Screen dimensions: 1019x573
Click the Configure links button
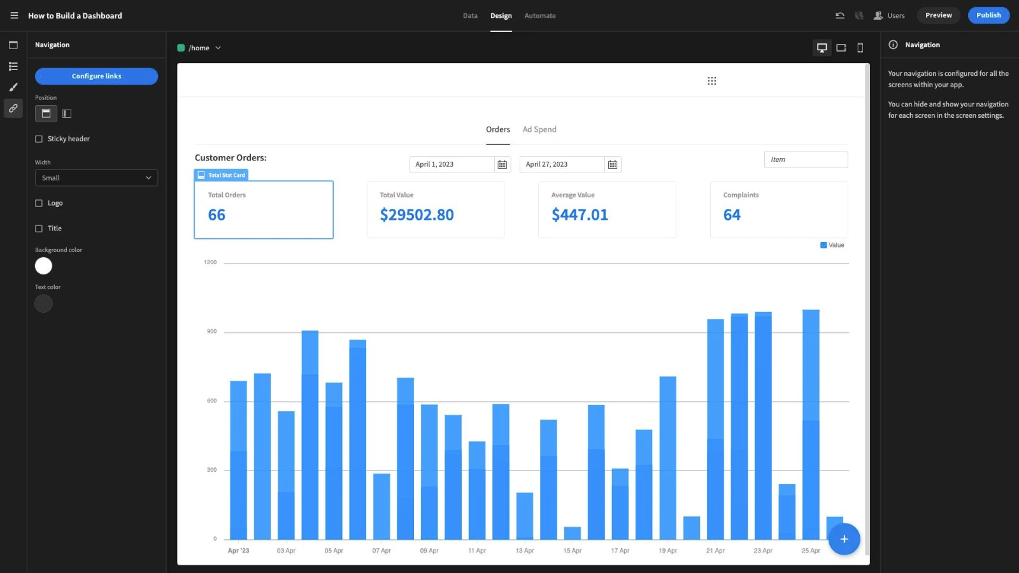coord(96,76)
